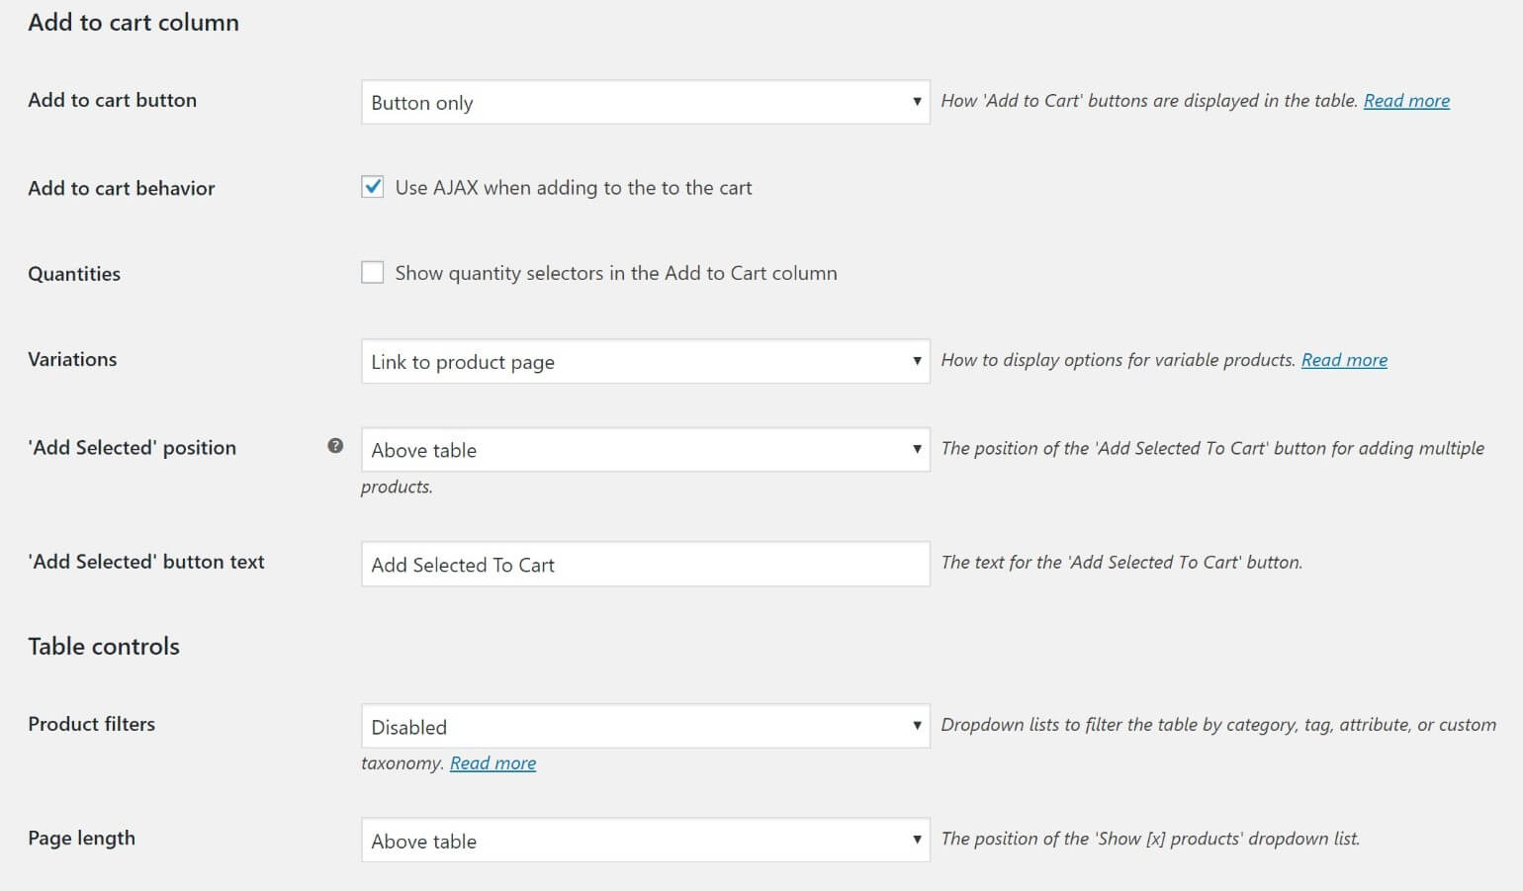
Task: Click the Product filters dropdown arrow
Action: [x=915, y=726]
